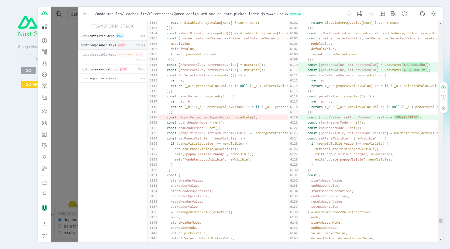Screen dimensions: 450x249
Task: Open the Plugins lightning icon in sidebar
Action: pyautogui.click(x=44, y=74)
